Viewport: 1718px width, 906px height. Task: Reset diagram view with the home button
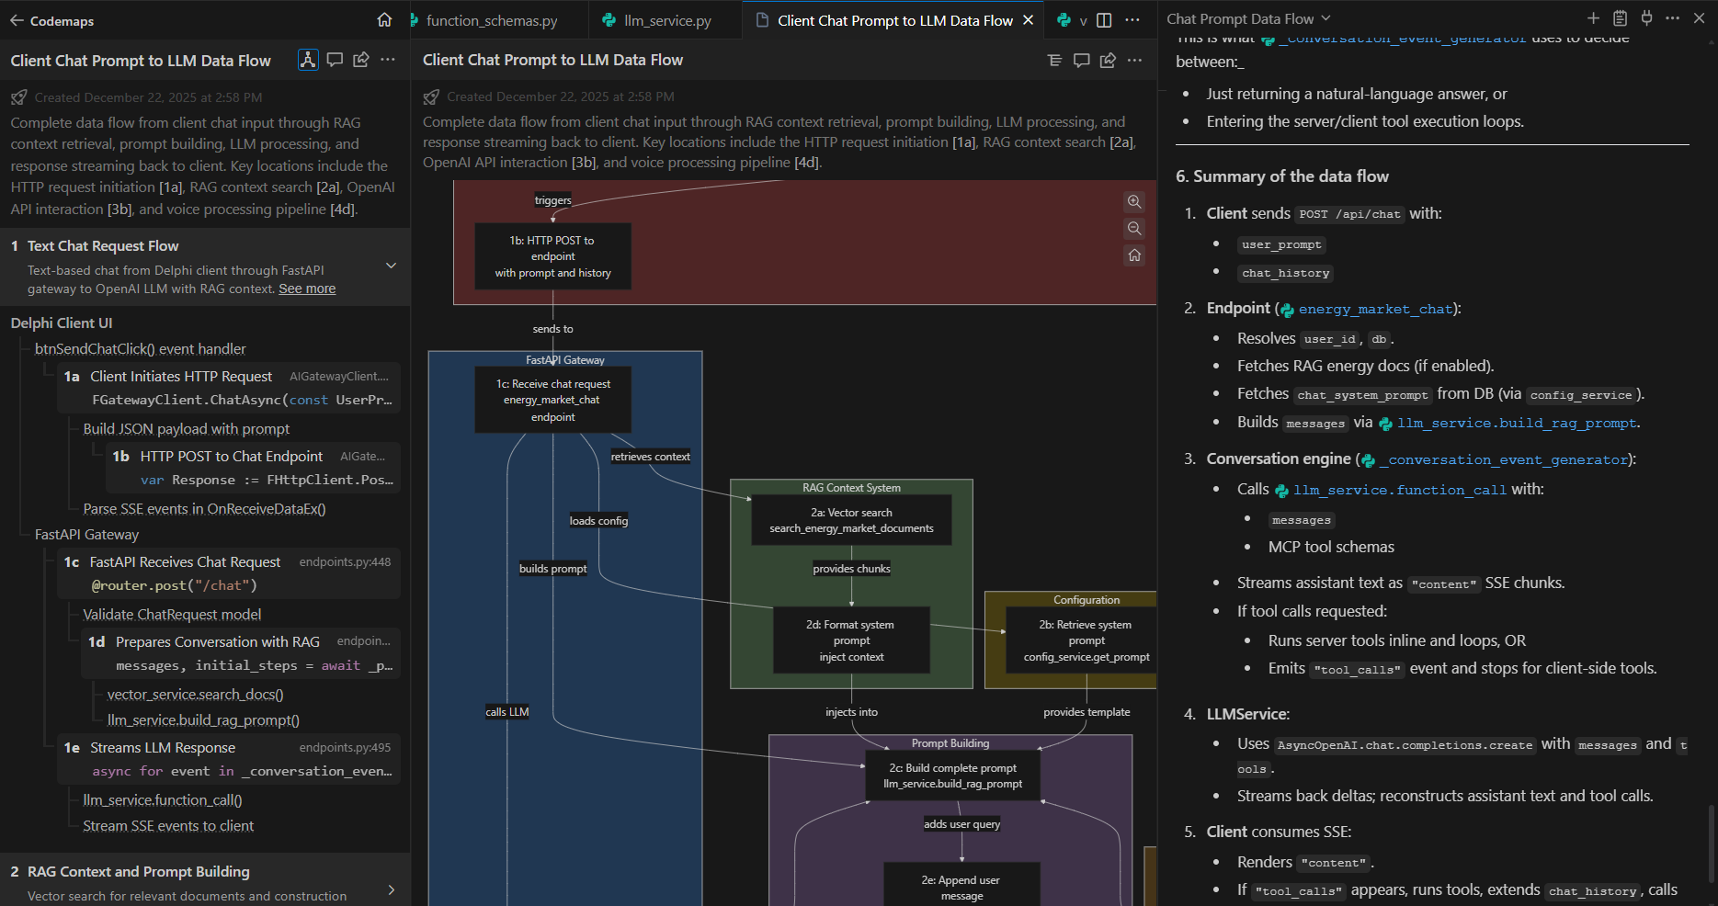(1134, 255)
